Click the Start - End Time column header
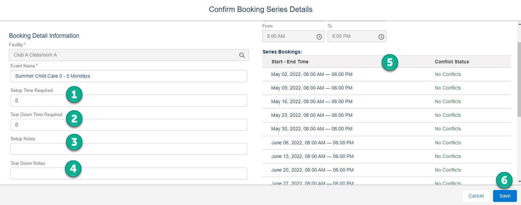521x205 pixels. coord(290,62)
